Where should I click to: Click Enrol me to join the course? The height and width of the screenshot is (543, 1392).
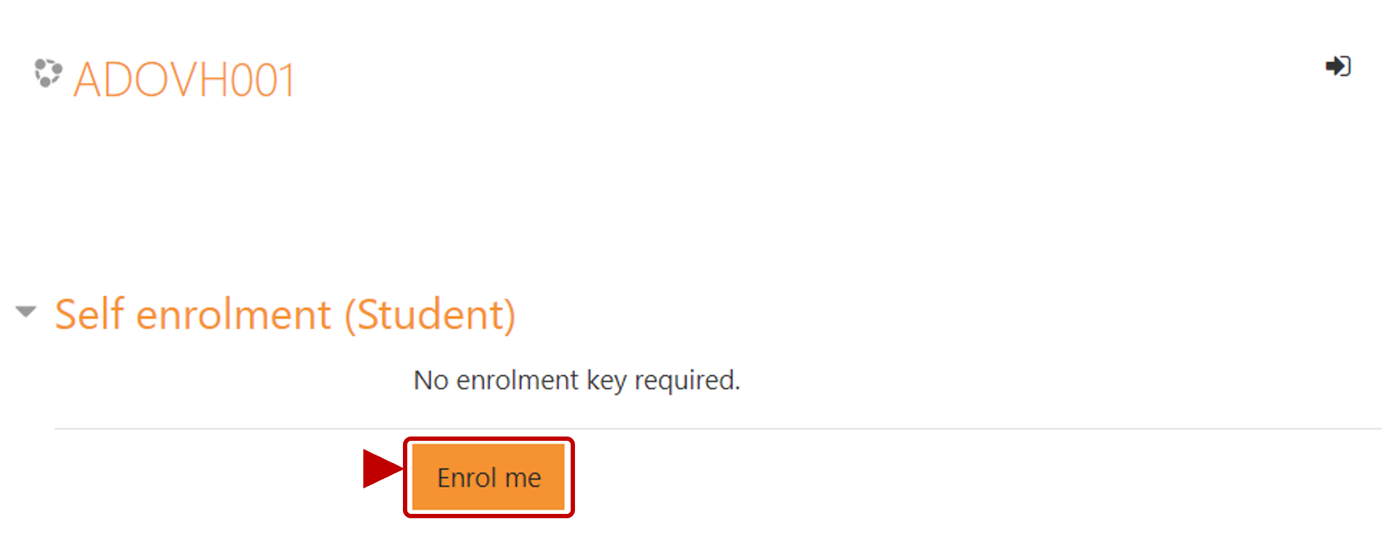tap(489, 476)
